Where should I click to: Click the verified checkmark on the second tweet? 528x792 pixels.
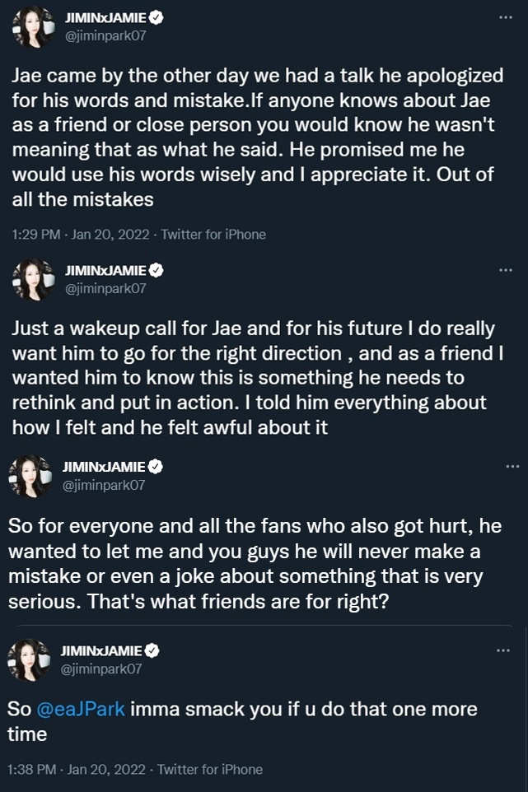(x=154, y=269)
